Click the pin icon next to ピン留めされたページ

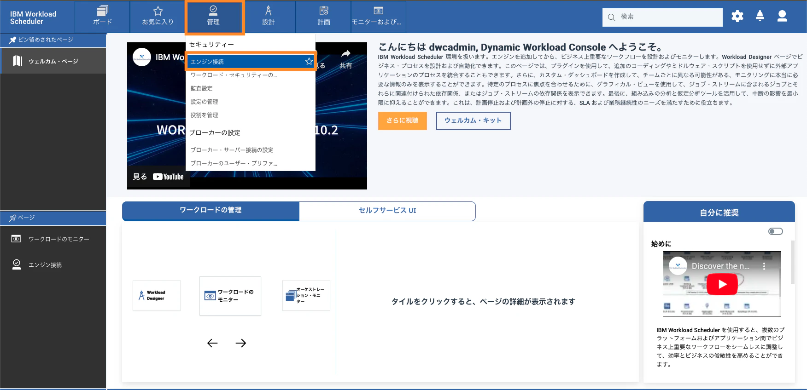pos(12,40)
